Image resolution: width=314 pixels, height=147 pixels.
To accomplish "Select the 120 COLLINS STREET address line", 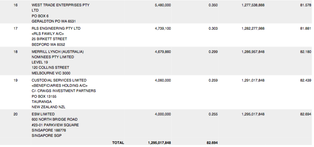I will tap(50, 68).
